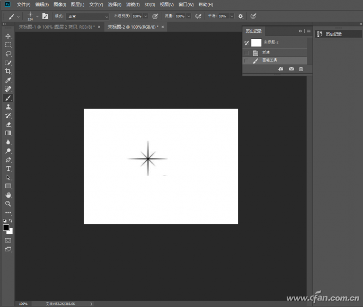Screen dimensions: 363x307
Task: Select the Move tool
Action: pos(8,36)
